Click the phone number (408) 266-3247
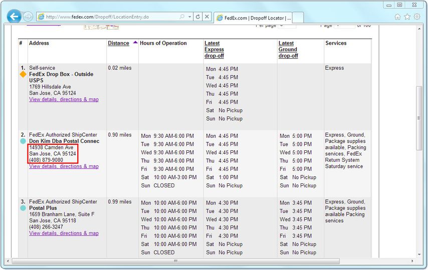 point(46,226)
